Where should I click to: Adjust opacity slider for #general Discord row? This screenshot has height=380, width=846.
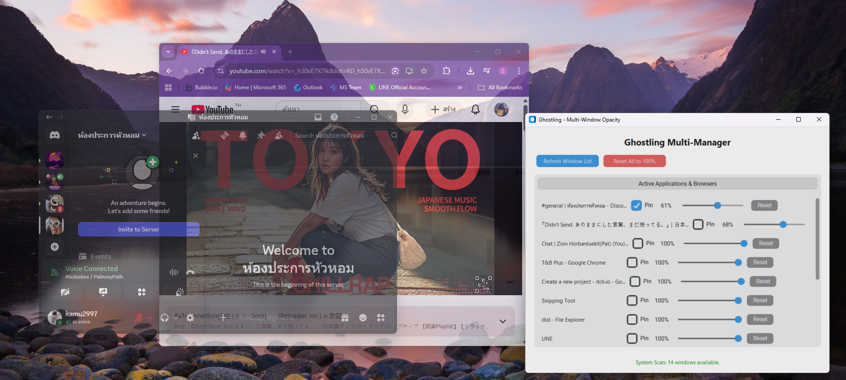(x=713, y=205)
